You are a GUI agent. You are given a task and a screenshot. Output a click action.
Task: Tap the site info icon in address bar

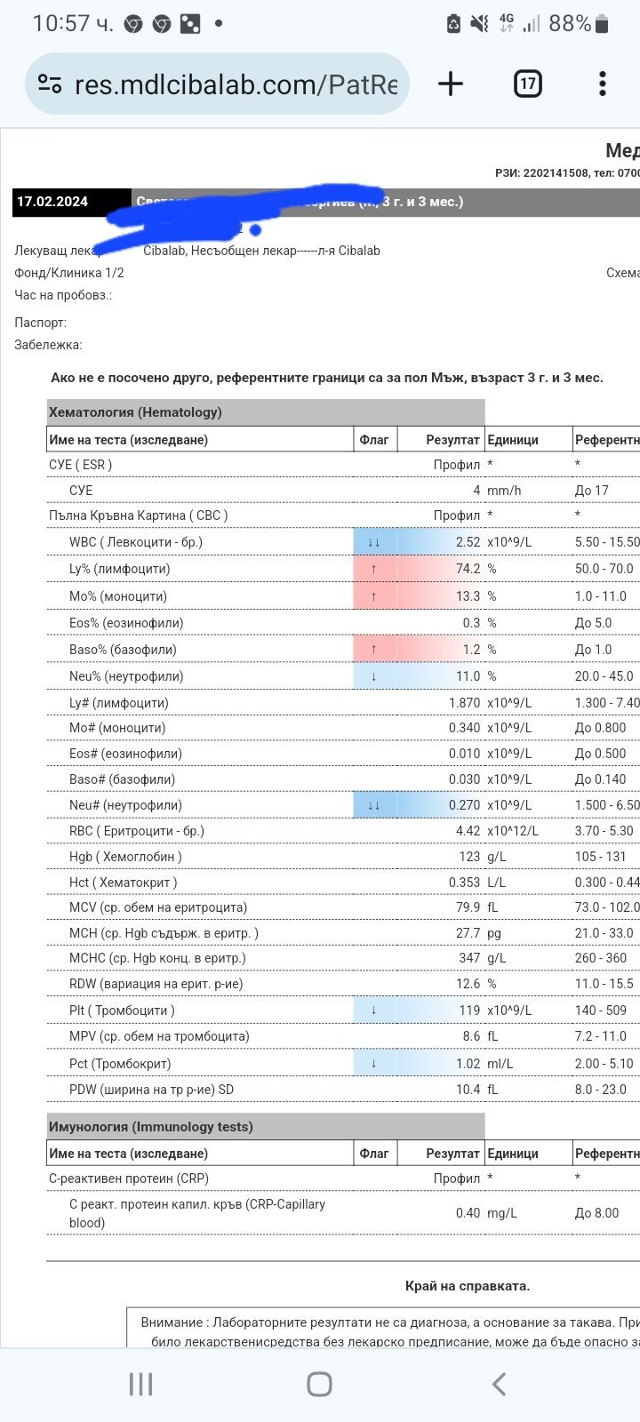coord(50,84)
